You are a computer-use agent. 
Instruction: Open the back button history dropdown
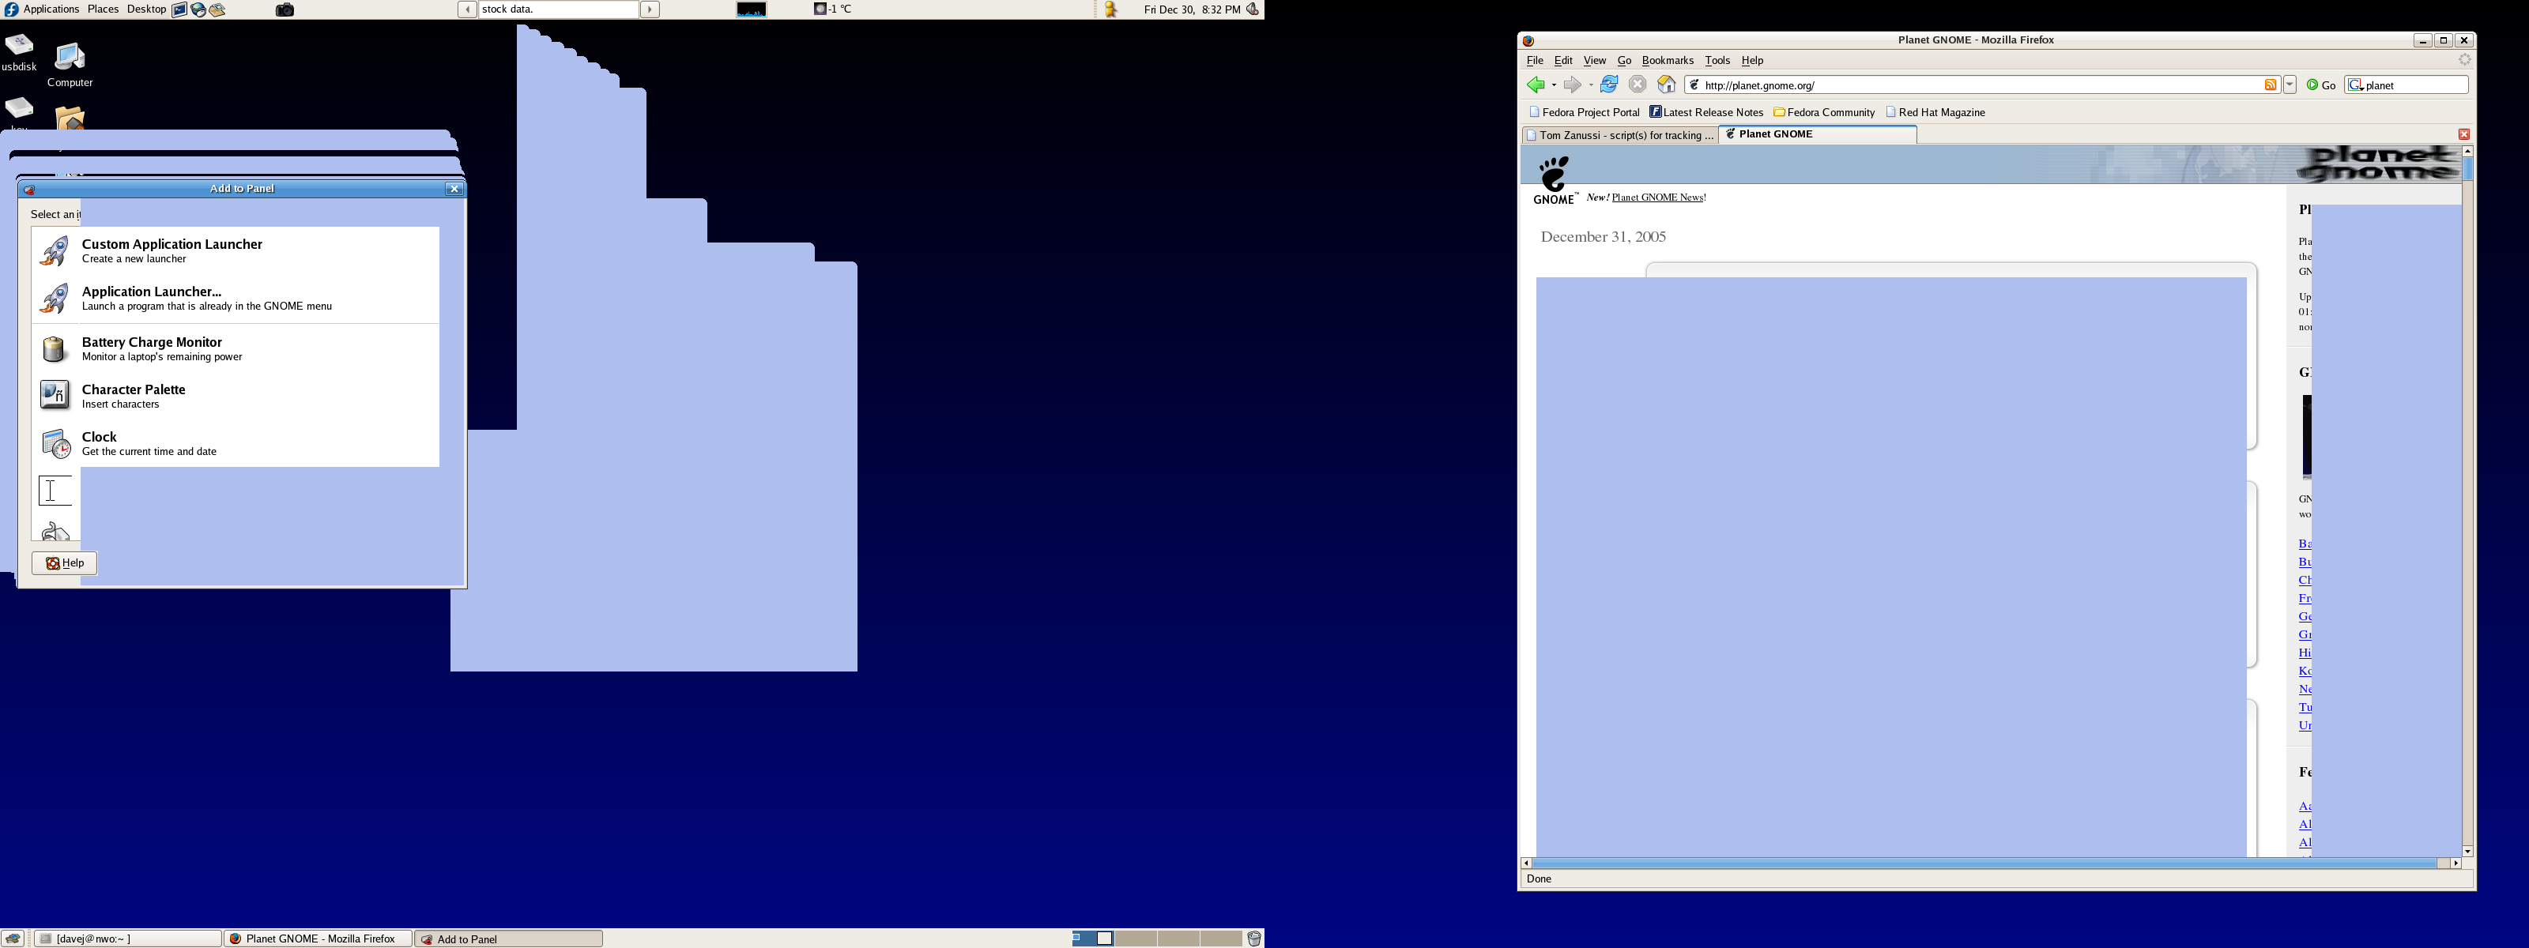pos(1554,85)
